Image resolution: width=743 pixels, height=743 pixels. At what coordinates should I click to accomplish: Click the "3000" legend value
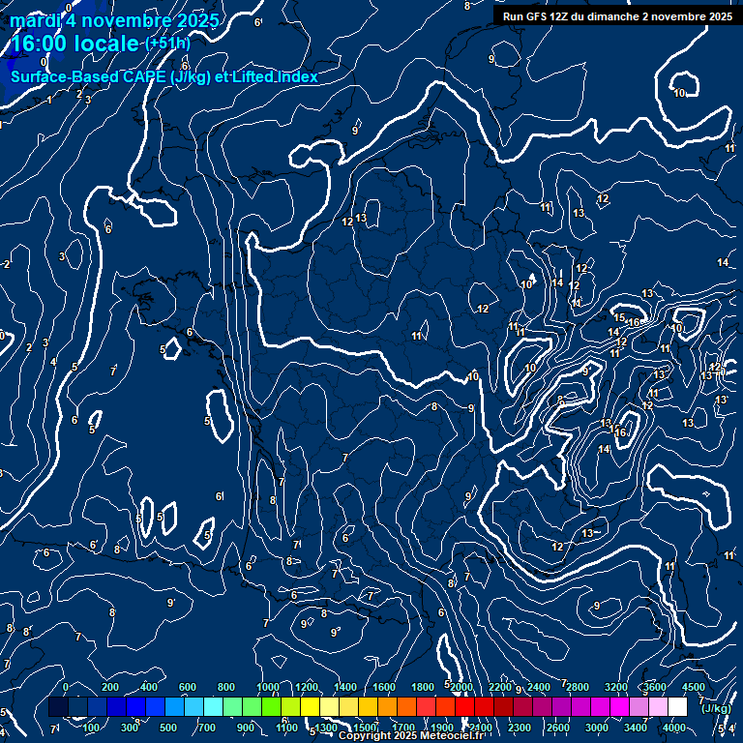coord(597,728)
